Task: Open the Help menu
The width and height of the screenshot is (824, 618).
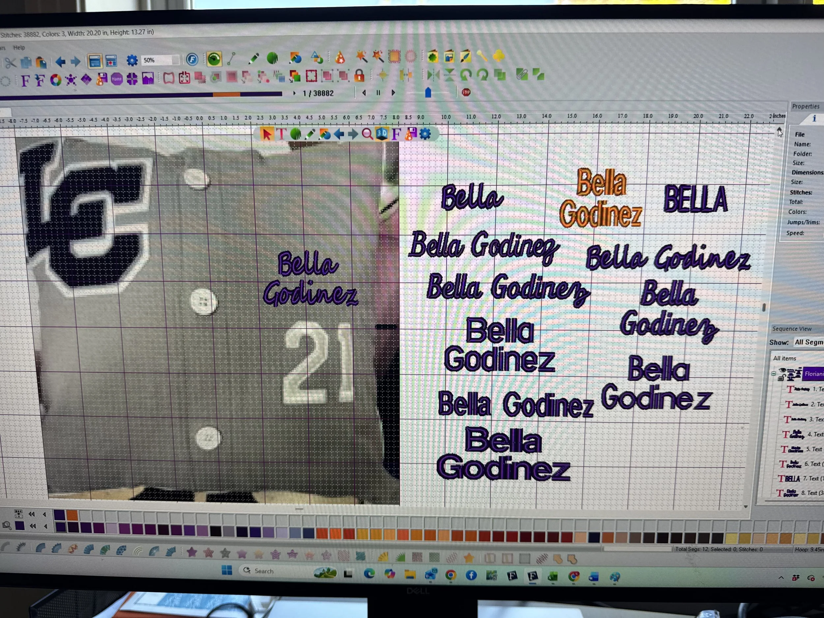Action: coord(19,48)
